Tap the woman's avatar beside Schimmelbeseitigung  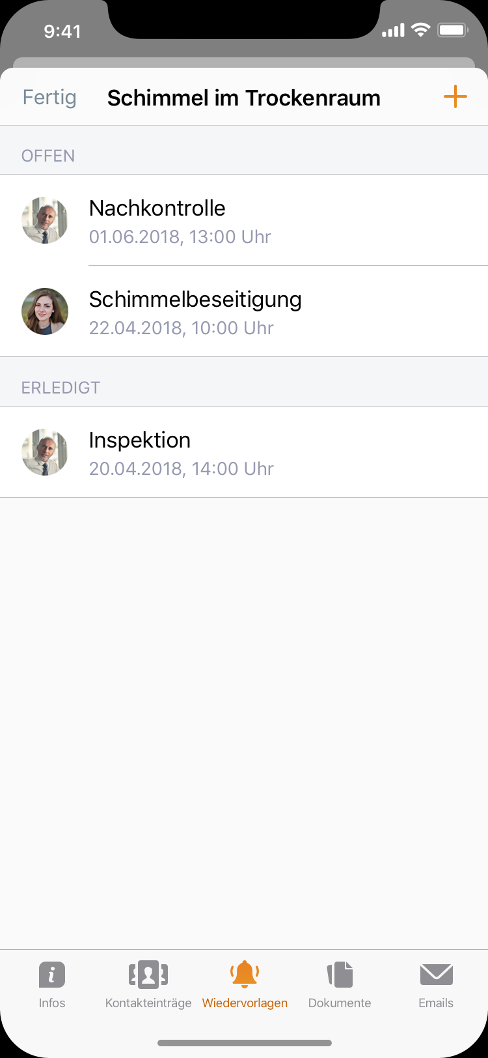(x=45, y=311)
